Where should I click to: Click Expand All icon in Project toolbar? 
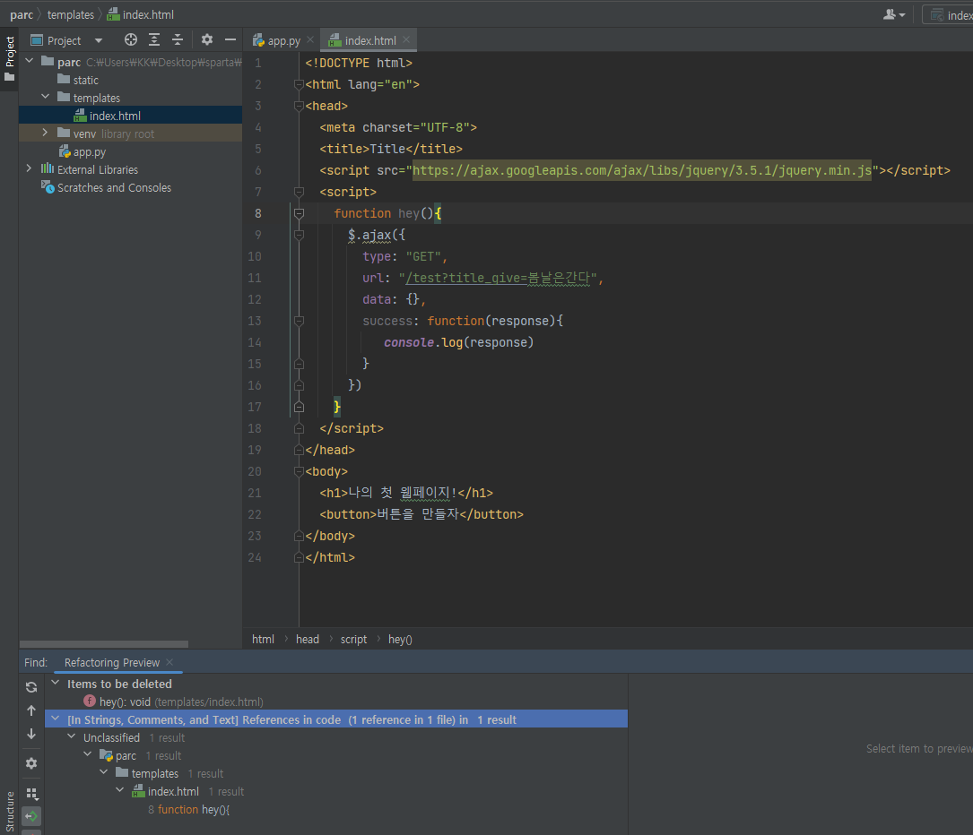click(x=154, y=39)
